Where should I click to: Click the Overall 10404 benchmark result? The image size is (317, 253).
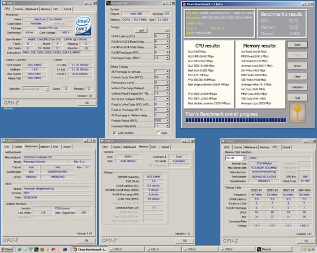click(281, 34)
